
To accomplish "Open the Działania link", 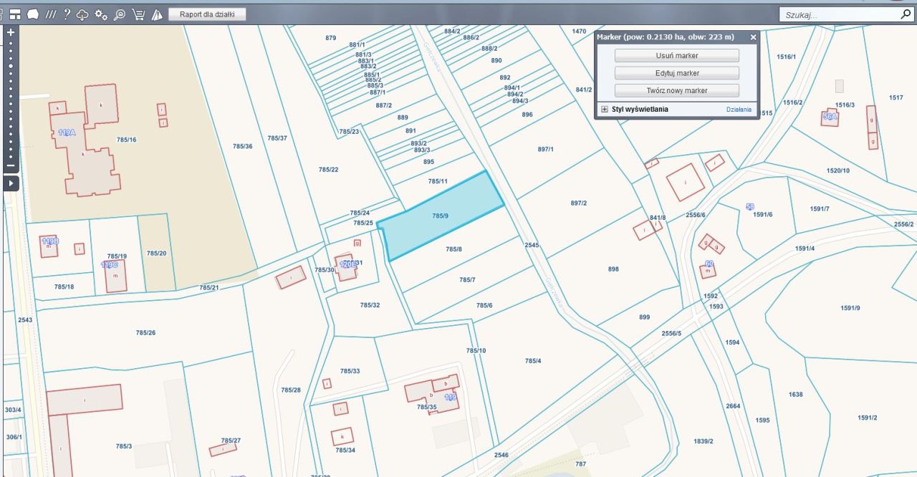I will (739, 110).
